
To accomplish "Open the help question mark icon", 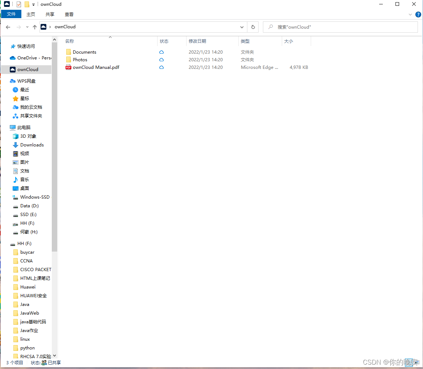I will [418, 14].
